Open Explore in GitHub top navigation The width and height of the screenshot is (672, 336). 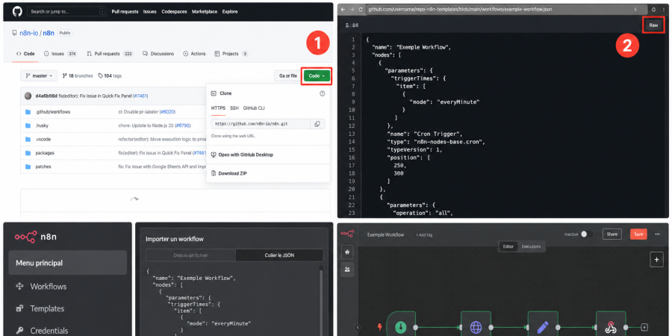click(x=230, y=11)
